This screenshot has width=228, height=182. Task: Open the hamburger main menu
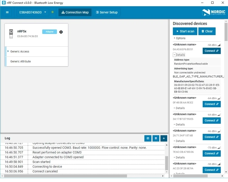point(7,12)
